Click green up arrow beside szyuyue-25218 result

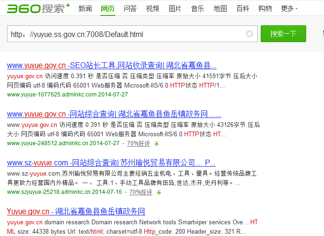[159, 192]
